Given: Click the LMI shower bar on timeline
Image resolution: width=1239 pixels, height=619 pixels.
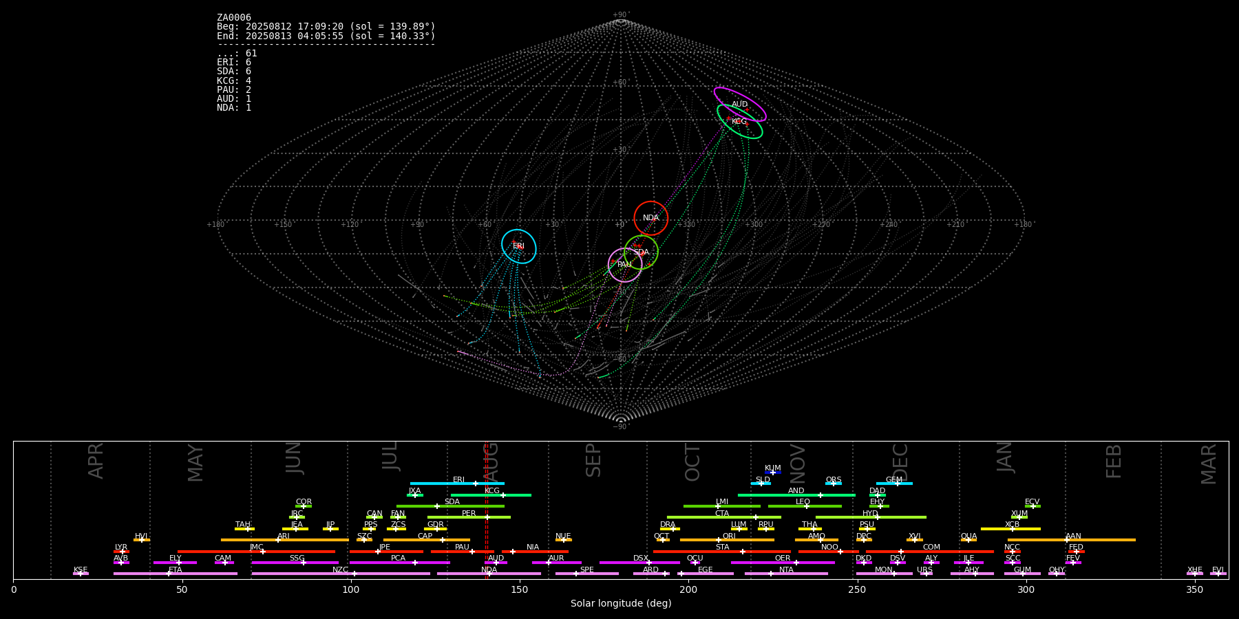Looking at the screenshot, I should point(722,506).
